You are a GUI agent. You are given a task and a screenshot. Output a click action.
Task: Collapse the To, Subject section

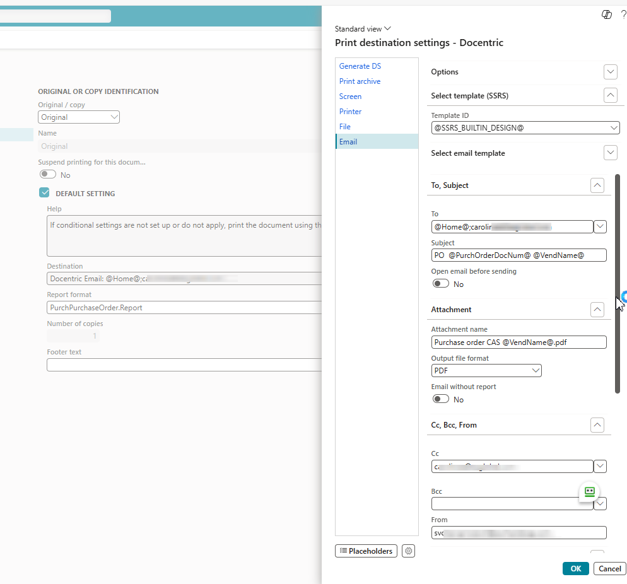pyautogui.click(x=597, y=185)
